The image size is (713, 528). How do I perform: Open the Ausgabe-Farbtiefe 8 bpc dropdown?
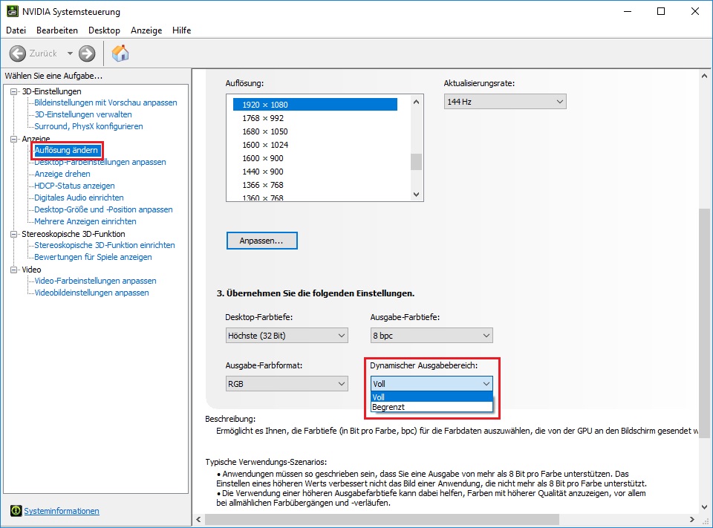coord(432,336)
